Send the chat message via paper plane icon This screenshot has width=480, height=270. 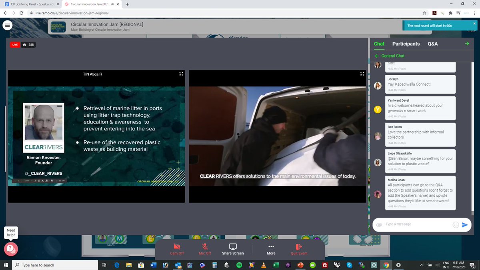[465, 225]
